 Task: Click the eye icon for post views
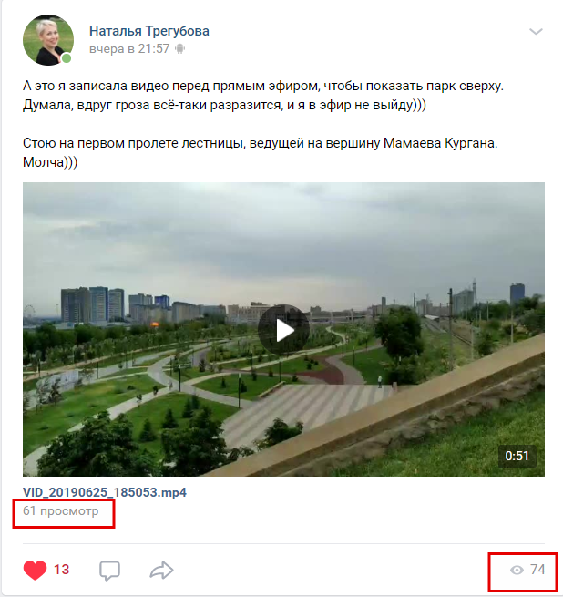pyautogui.click(x=517, y=570)
